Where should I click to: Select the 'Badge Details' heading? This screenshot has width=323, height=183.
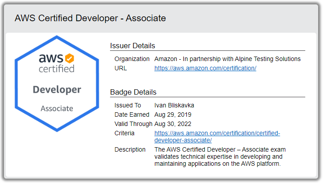133,92
